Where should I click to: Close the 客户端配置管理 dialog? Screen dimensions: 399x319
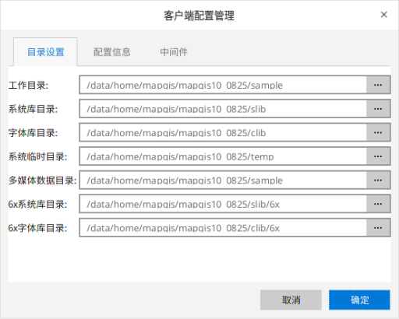[x=383, y=15]
